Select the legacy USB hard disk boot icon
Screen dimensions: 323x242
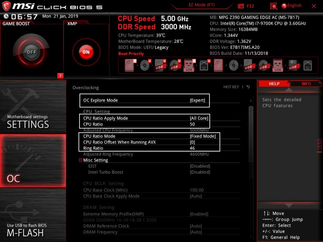coord(248,65)
